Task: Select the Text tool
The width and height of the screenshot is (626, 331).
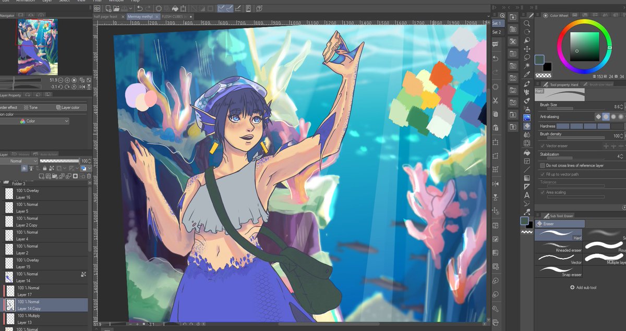Action: (527, 195)
